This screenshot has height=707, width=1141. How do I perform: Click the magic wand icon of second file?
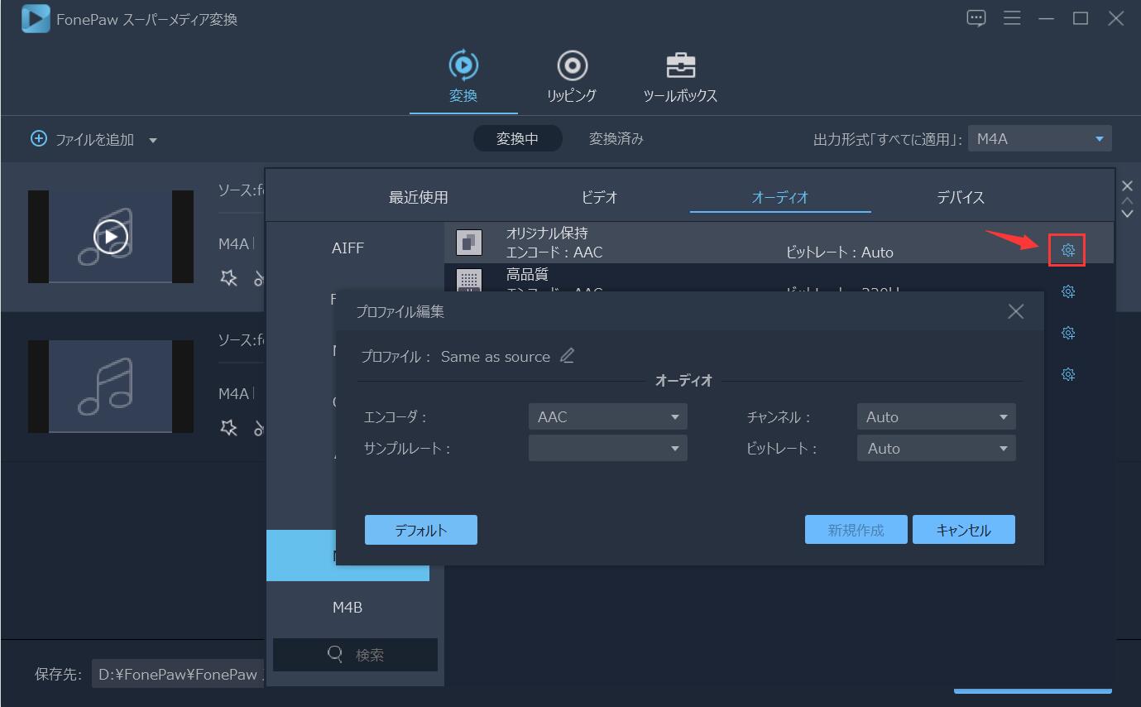pos(228,427)
